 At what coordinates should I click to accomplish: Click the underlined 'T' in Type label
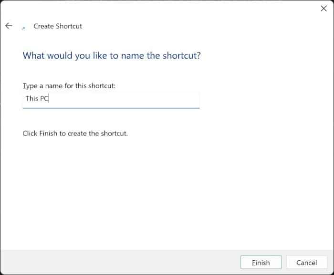(x=25, y=86)
